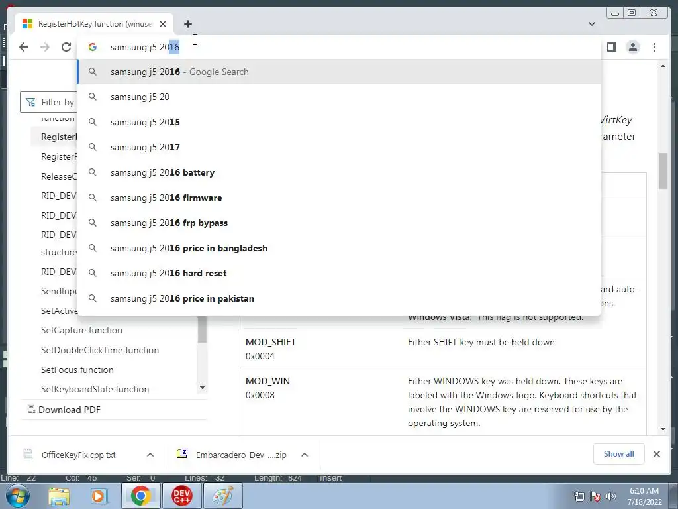The height and width of the screenshot is (509, 678).
Task: Expand options for Embarcadero_Dev zip download
Action: 305,455
